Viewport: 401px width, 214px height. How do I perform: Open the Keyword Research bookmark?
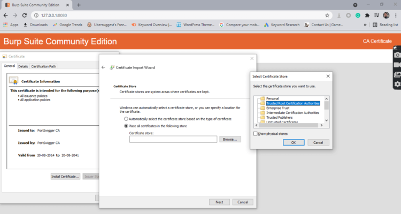click(x=282, y=25)
